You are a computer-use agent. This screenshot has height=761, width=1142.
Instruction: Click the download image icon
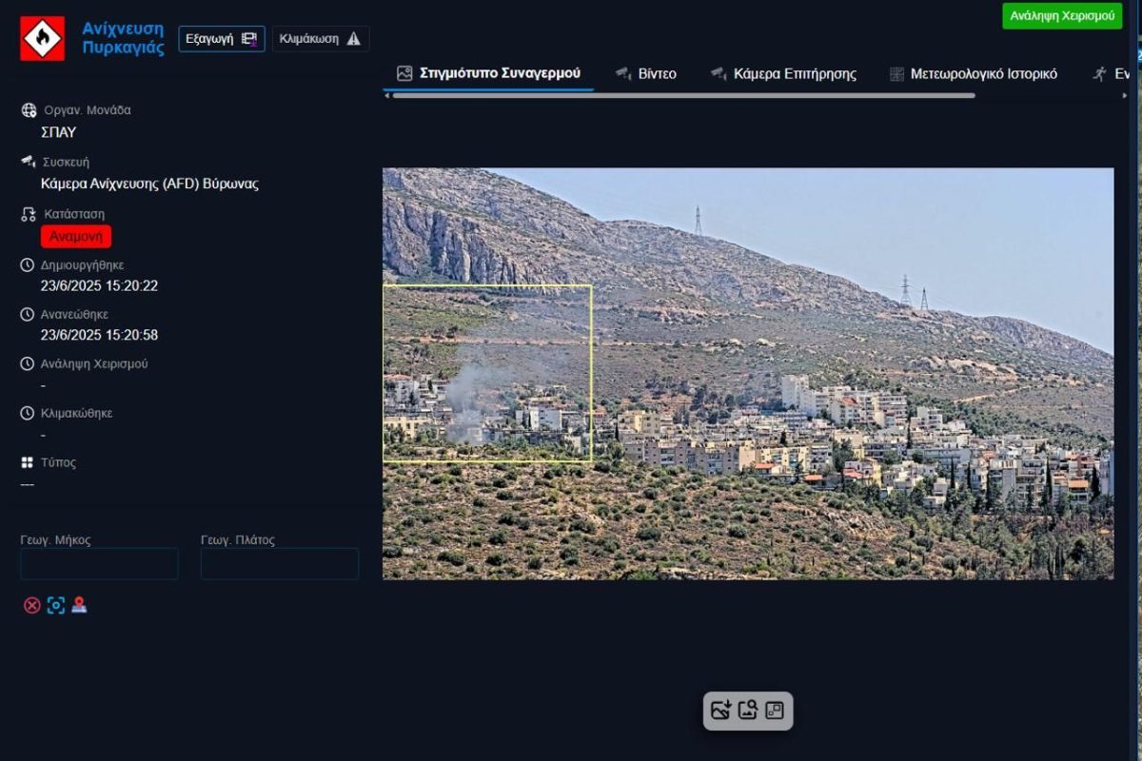[720, 711]
